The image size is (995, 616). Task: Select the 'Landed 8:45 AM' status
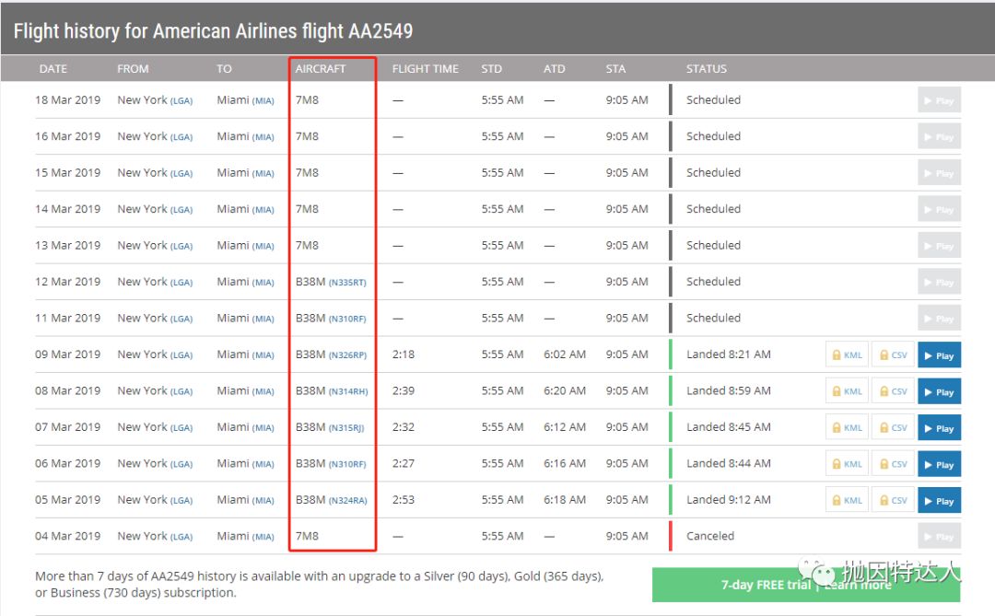click(x=729, y=427)
